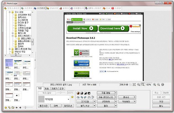
Task: Click the 둥근사진 round photo button
Action: [44, 106]
